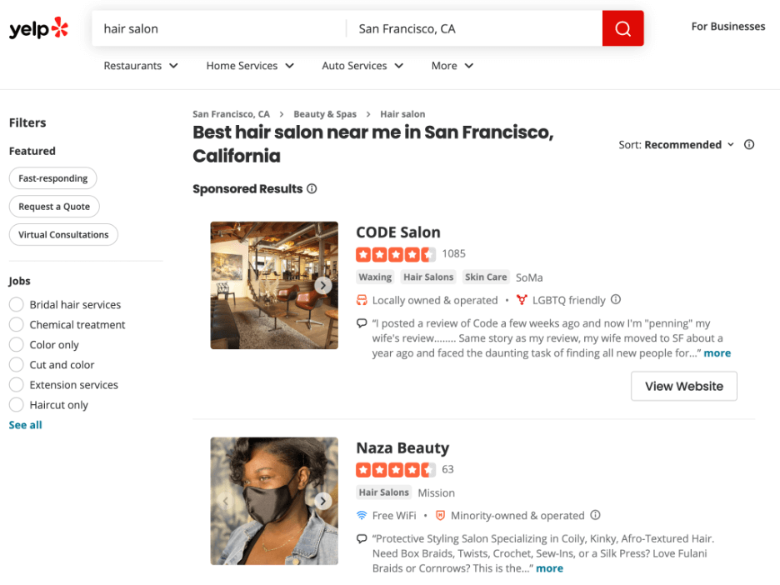780x585 pixels.
Task: Click next-photo arrow on Naza Beauty image
Action: [323, 501]
